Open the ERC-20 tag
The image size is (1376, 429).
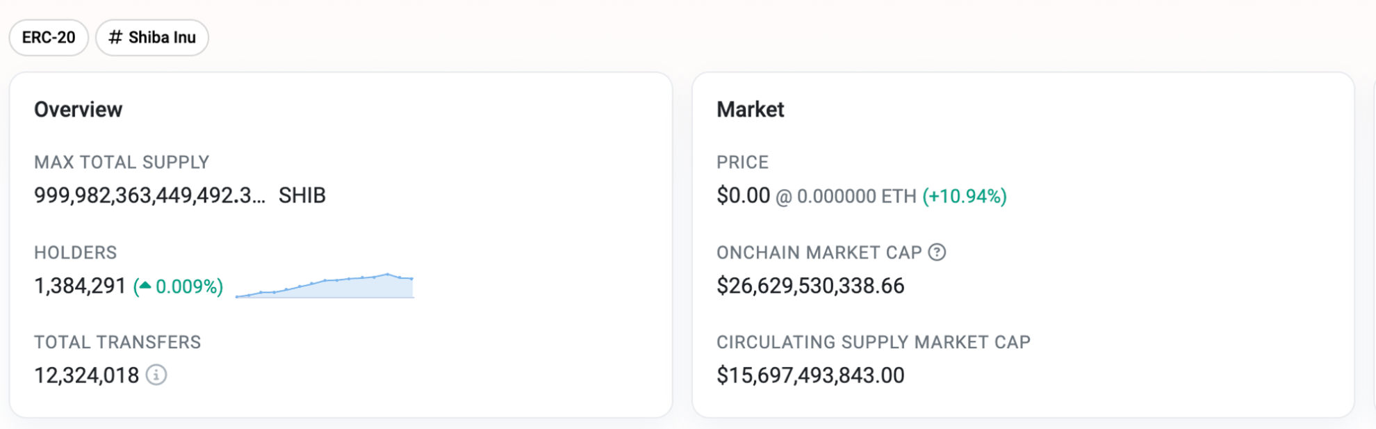point(49,38)
